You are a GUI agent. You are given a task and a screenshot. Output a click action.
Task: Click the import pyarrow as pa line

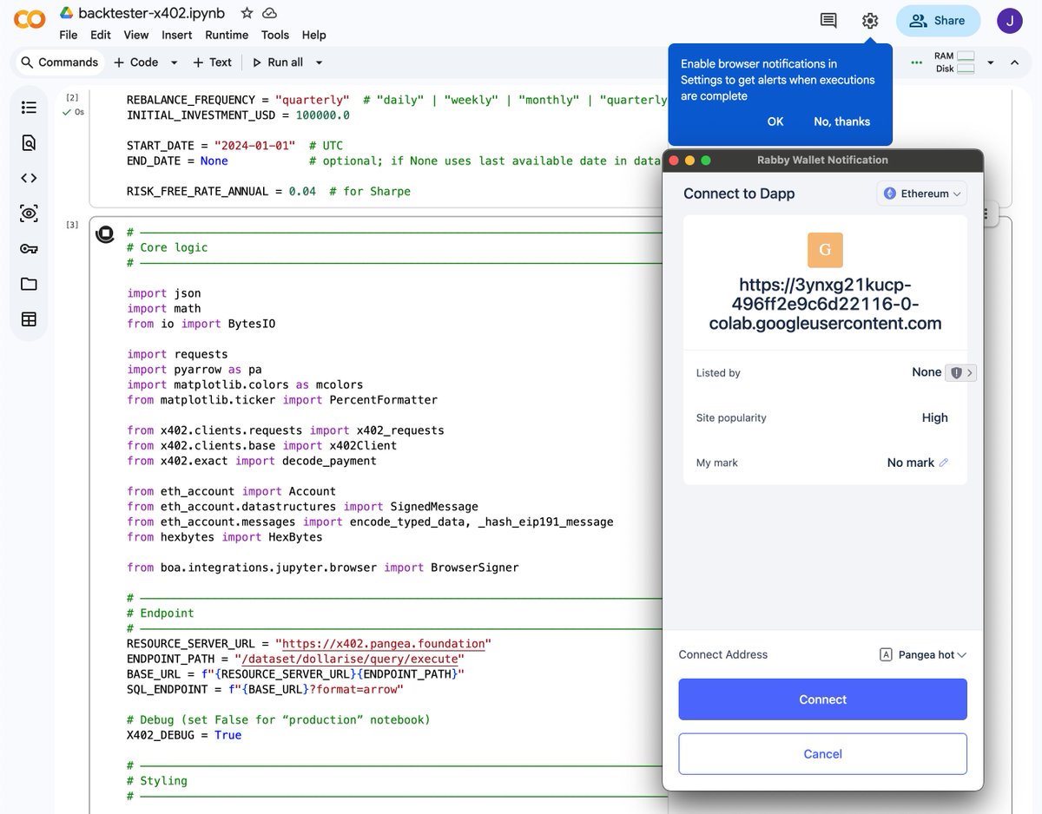[x=195, y=370]
